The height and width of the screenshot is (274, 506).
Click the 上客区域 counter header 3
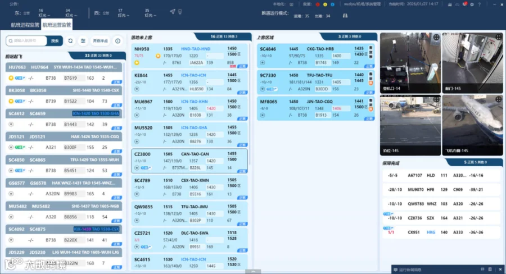click(349, 36)
